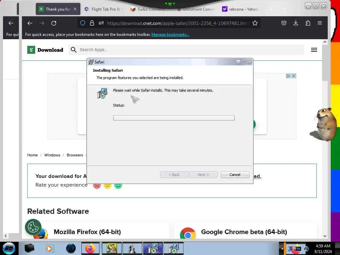
Task: Open the Firefox hamburger application menu
Action: (320, 23)
